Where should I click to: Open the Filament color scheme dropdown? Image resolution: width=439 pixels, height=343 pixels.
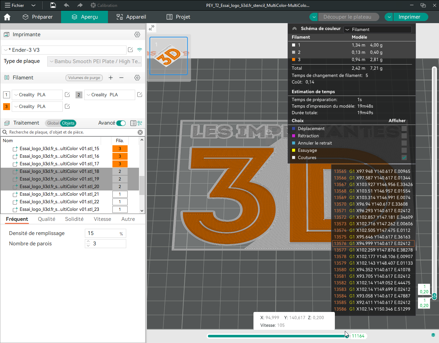(378, 29)
